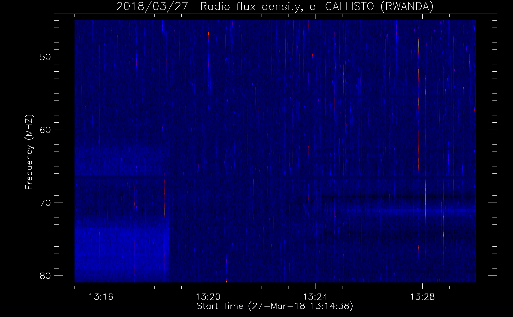Click the plot title text at top
This screenshot has height=317, width=513.
point(275,6)
